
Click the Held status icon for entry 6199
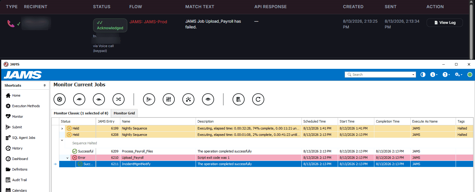click(69, 128)
